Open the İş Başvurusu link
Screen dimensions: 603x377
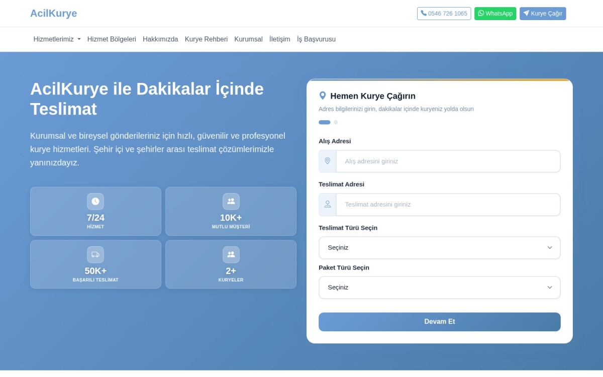coord(316,39)
